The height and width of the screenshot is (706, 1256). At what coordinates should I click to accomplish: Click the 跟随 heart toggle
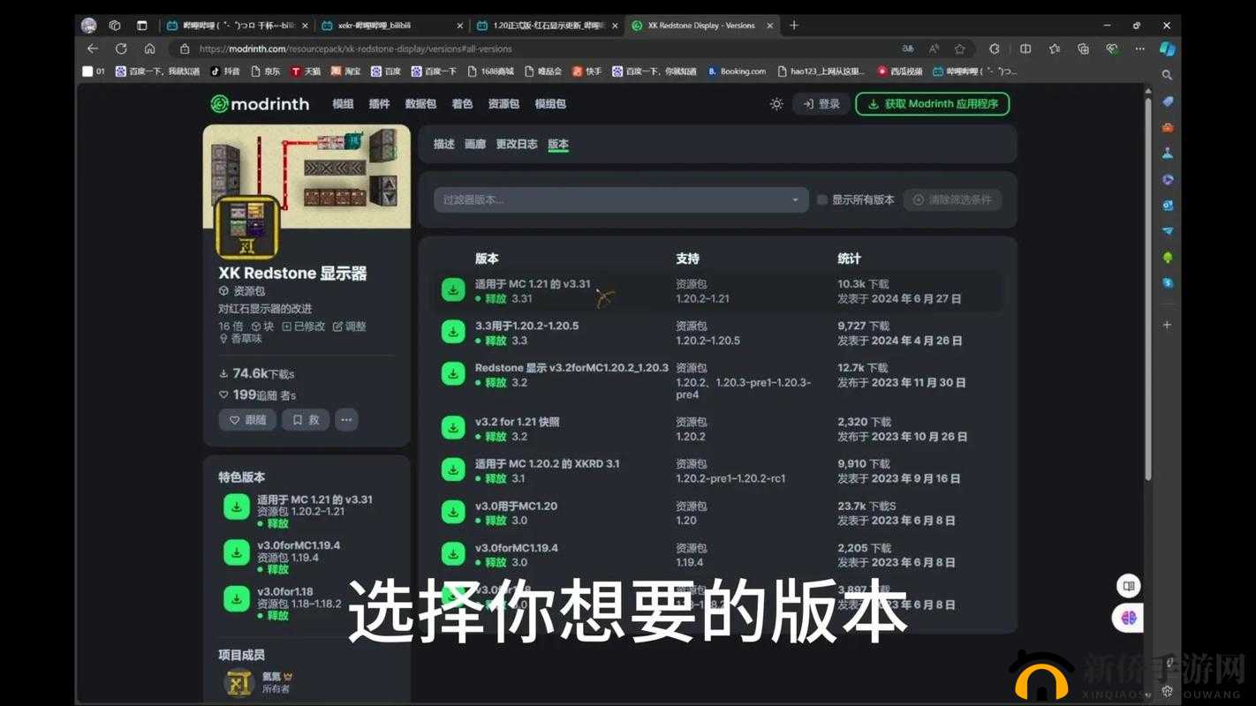click(x=247, y=419)
